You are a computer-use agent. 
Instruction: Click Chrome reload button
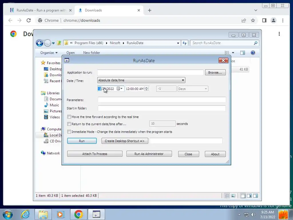click(29, 20)
